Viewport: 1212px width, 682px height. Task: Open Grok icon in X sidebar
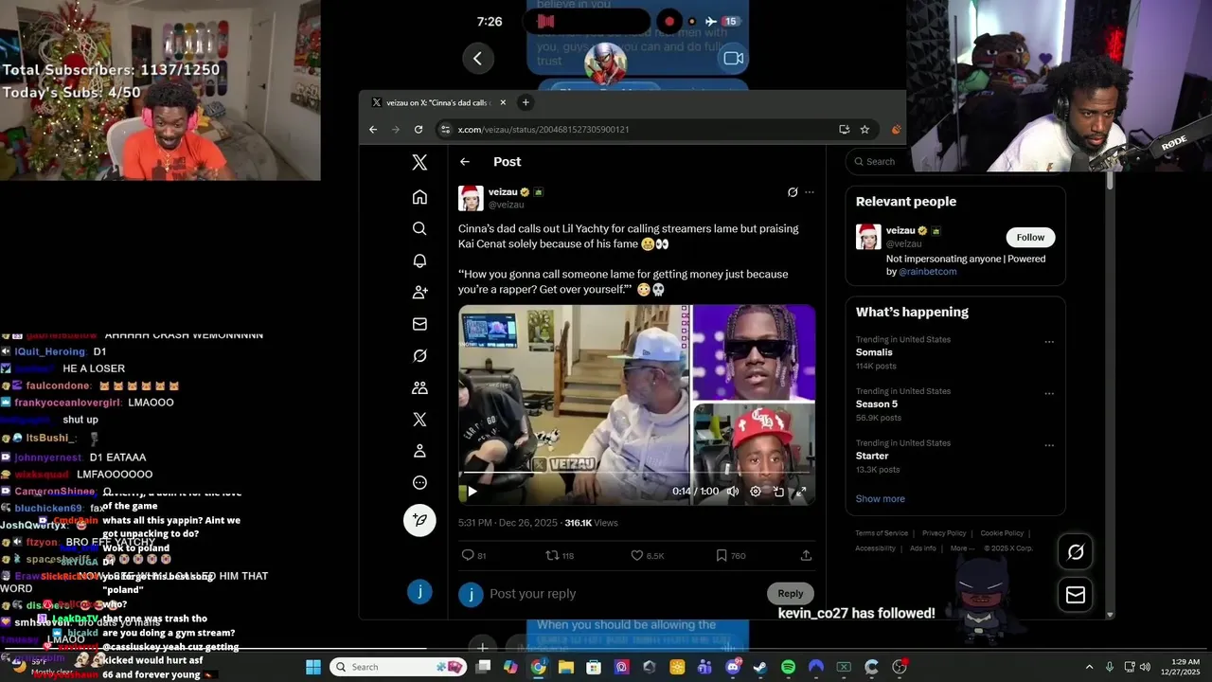(x=419, y=356)
